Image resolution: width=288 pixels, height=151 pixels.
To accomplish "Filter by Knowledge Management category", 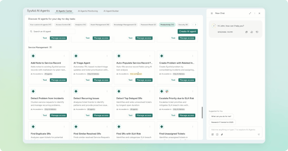I will tap(125, 25).
